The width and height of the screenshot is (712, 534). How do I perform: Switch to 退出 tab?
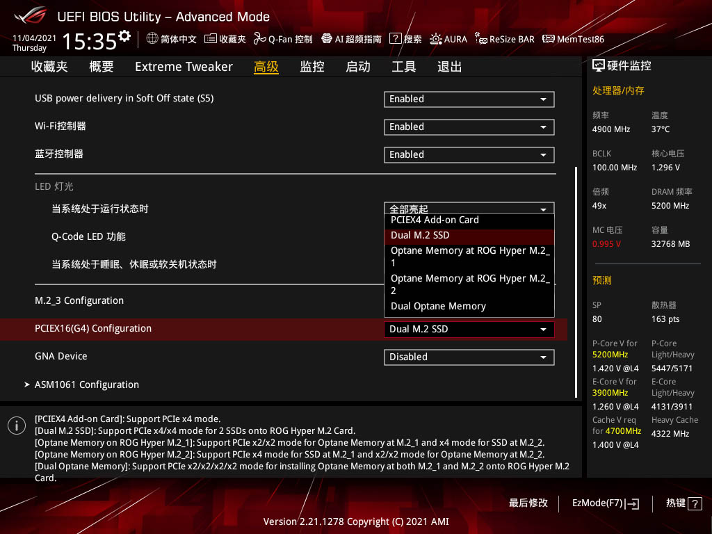pos(450,67)
